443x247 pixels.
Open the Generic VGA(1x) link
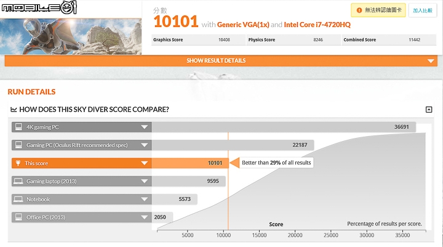243,25
